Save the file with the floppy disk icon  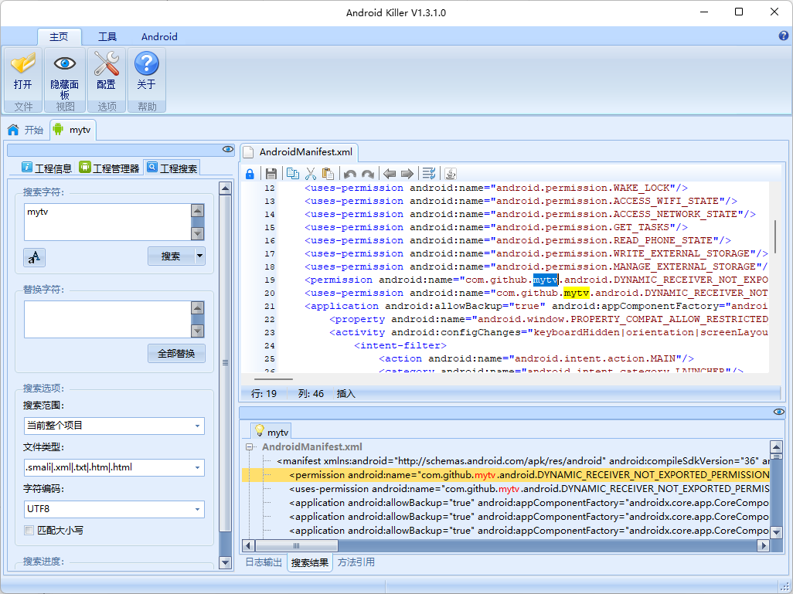click(271, 174)
